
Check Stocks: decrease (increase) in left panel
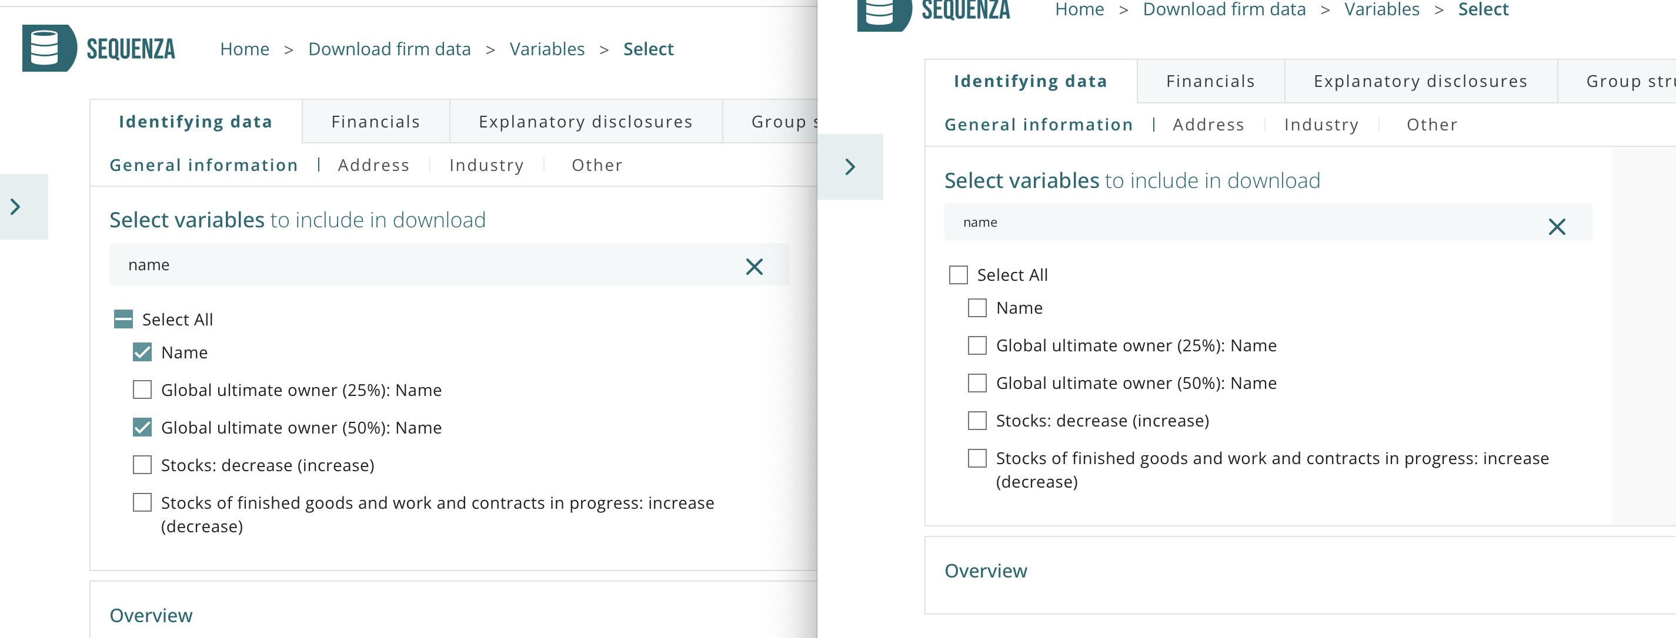click(142, 465)
